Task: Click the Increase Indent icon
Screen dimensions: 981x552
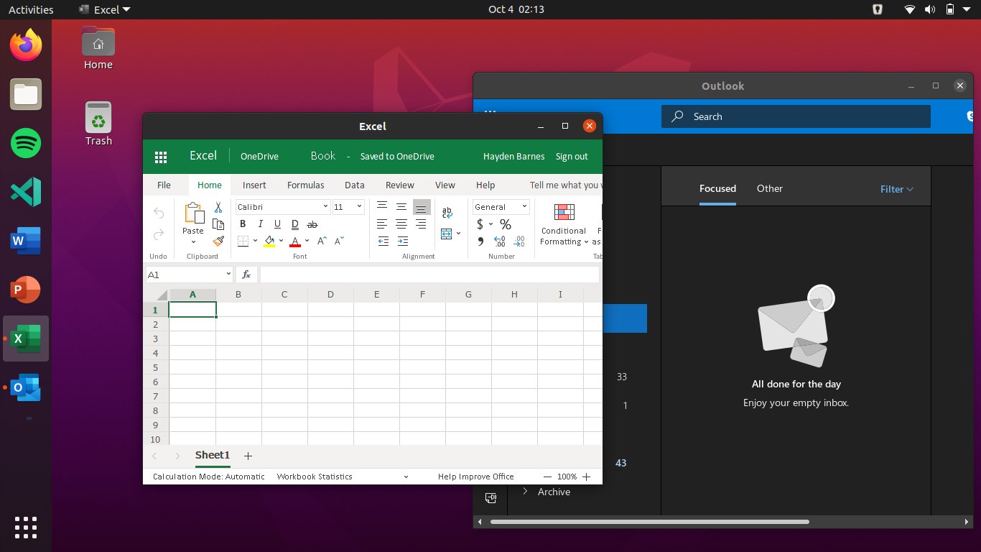Action: pyautogui.click(x=402, y=241)
